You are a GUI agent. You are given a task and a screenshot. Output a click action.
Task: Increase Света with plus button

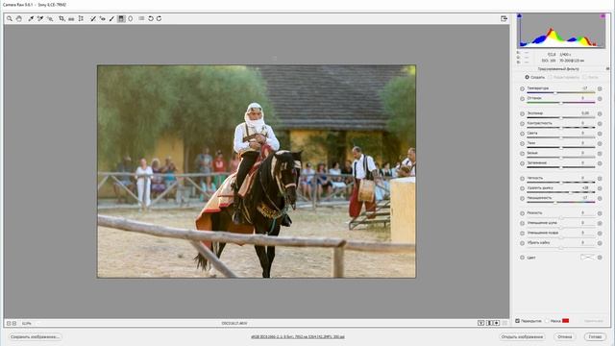600,134
